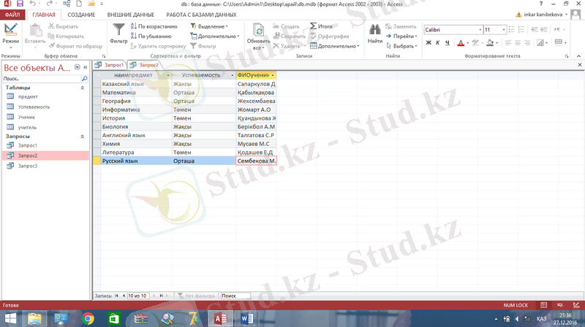This screenshot has width=585, height=327.
Task: Click the Режим view button
Action: [x=10, y=33]
